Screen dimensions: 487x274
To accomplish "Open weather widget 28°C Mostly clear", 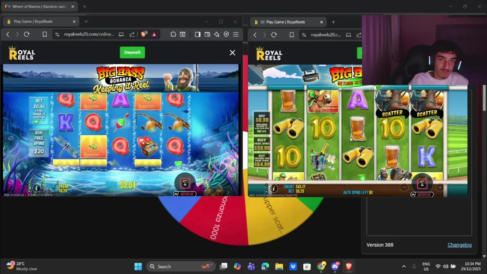I will (x=22, y=266).
